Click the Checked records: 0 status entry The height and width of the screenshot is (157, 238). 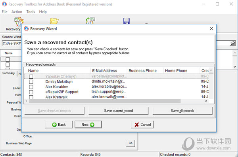175,155
